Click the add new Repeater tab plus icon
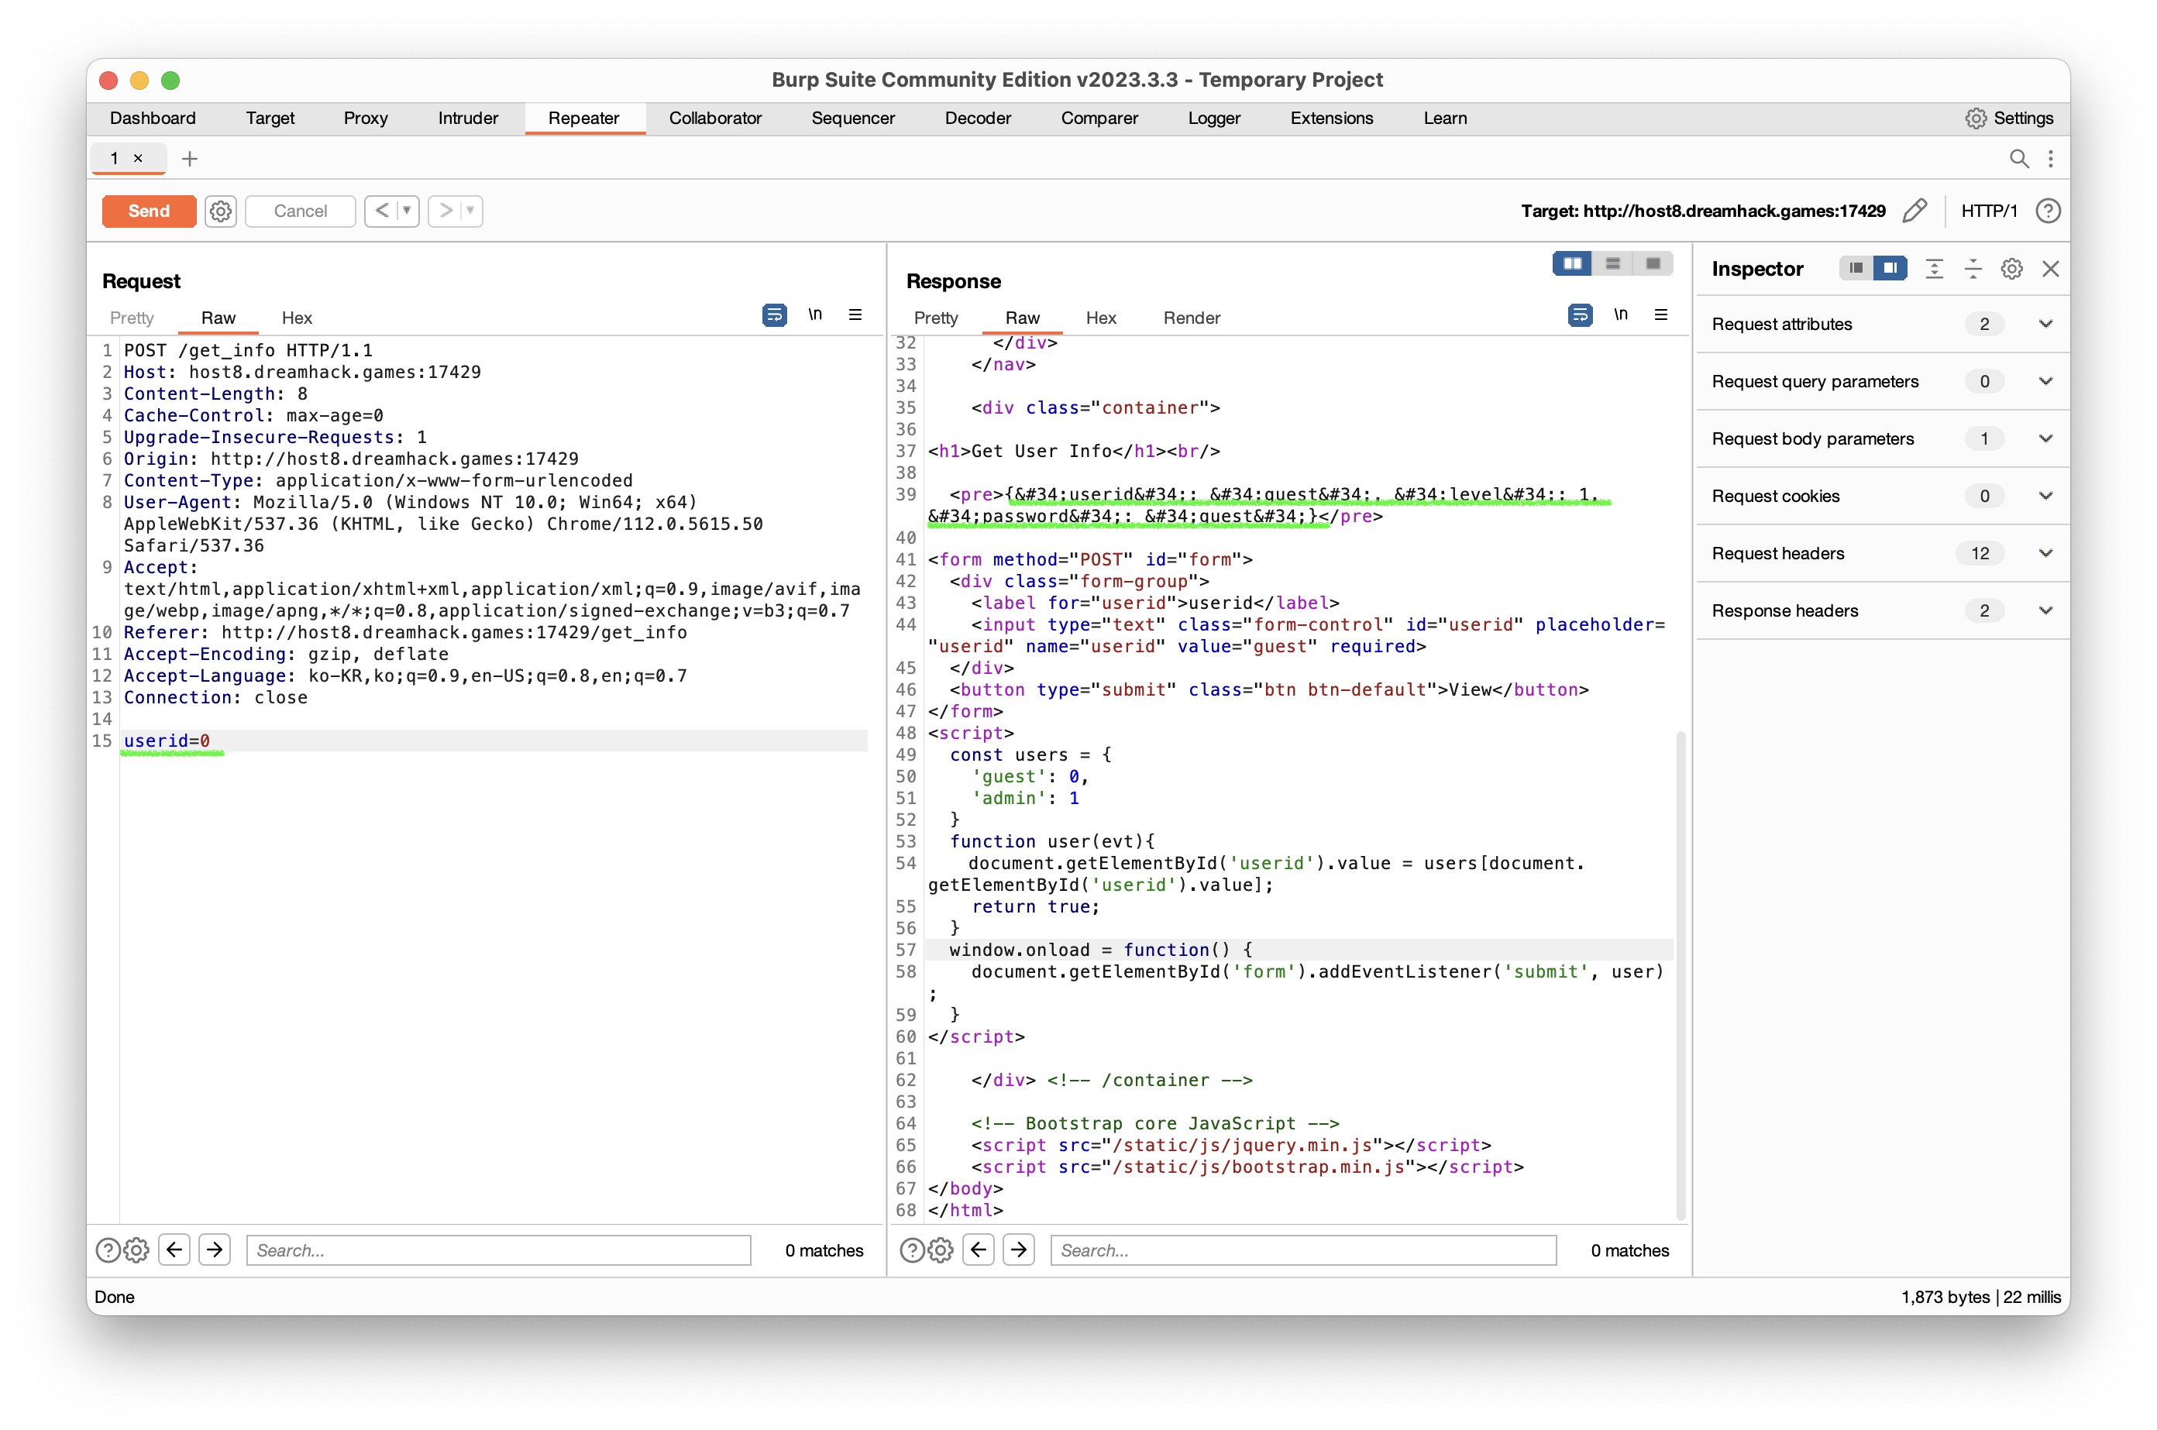Viewport: 2157px width, 1430px height. point(190,159)
